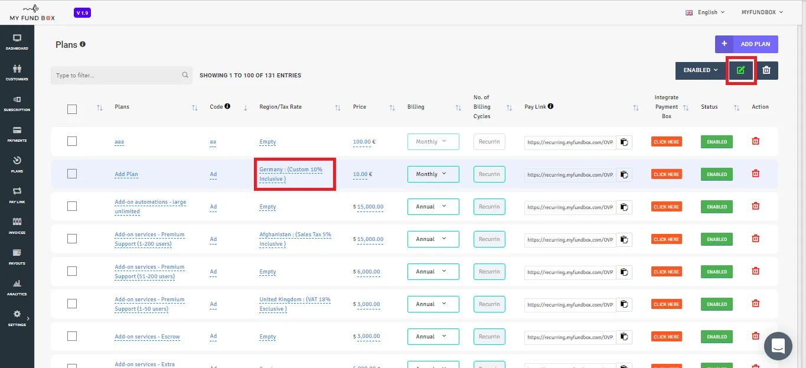Open the ENABLED status filter dropdown
Screen dimensions: 806x368
tap(701, 70)
